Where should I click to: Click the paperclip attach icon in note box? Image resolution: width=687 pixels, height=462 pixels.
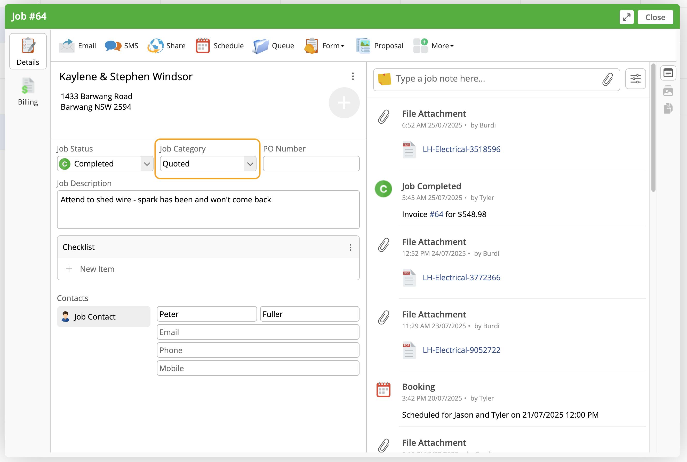[x=607, y=79]
